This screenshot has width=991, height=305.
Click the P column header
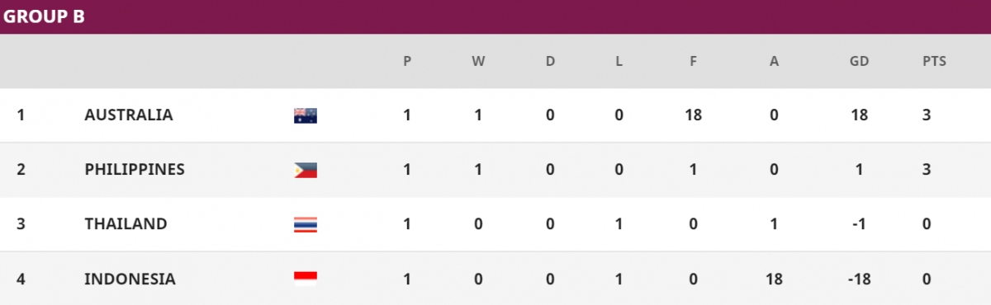pyautogui.click(x=407, y=61)
